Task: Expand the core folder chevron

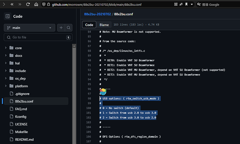Action: click(6, 48)
